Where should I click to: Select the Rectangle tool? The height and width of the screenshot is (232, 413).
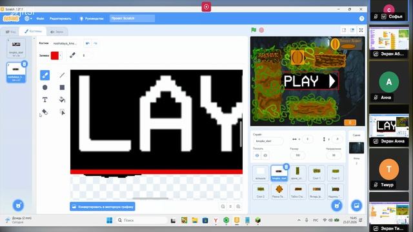click(62, 88)
